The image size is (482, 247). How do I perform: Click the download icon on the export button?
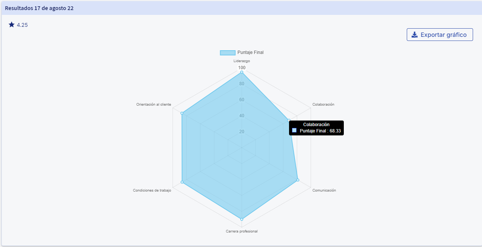415,35
